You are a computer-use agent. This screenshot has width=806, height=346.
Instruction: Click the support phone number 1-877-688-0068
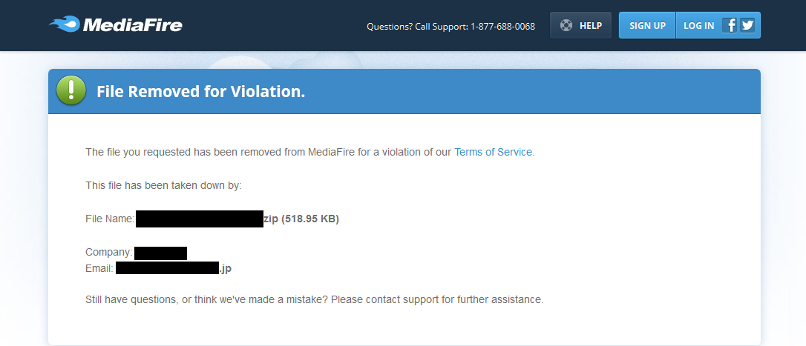click(502, 26)
